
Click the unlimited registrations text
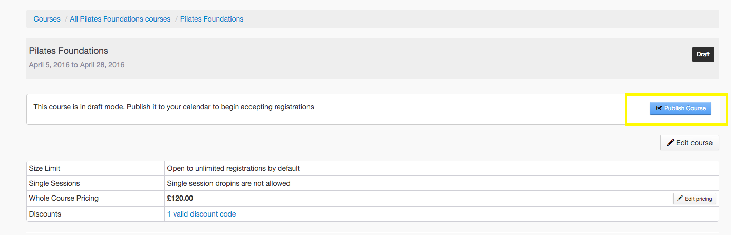click(233, 168)
